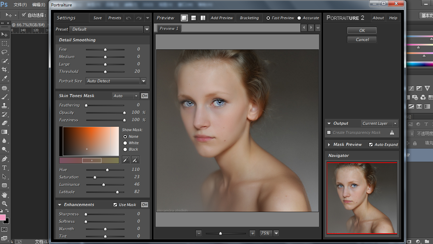The height and width of the screenshot is (244, 433).
Task: Click the zoom in plus button
Action: click(x=253, y=233)
